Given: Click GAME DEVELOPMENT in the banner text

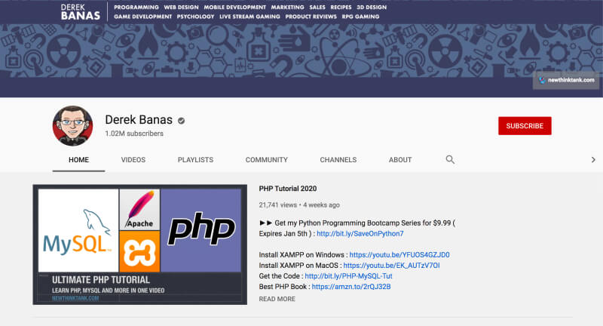Looking at the screenshot, I should [x=142, y=17].
